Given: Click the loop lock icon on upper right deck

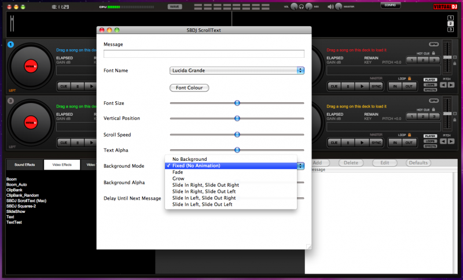Looking at the screenshot, I should coord(410,78).
